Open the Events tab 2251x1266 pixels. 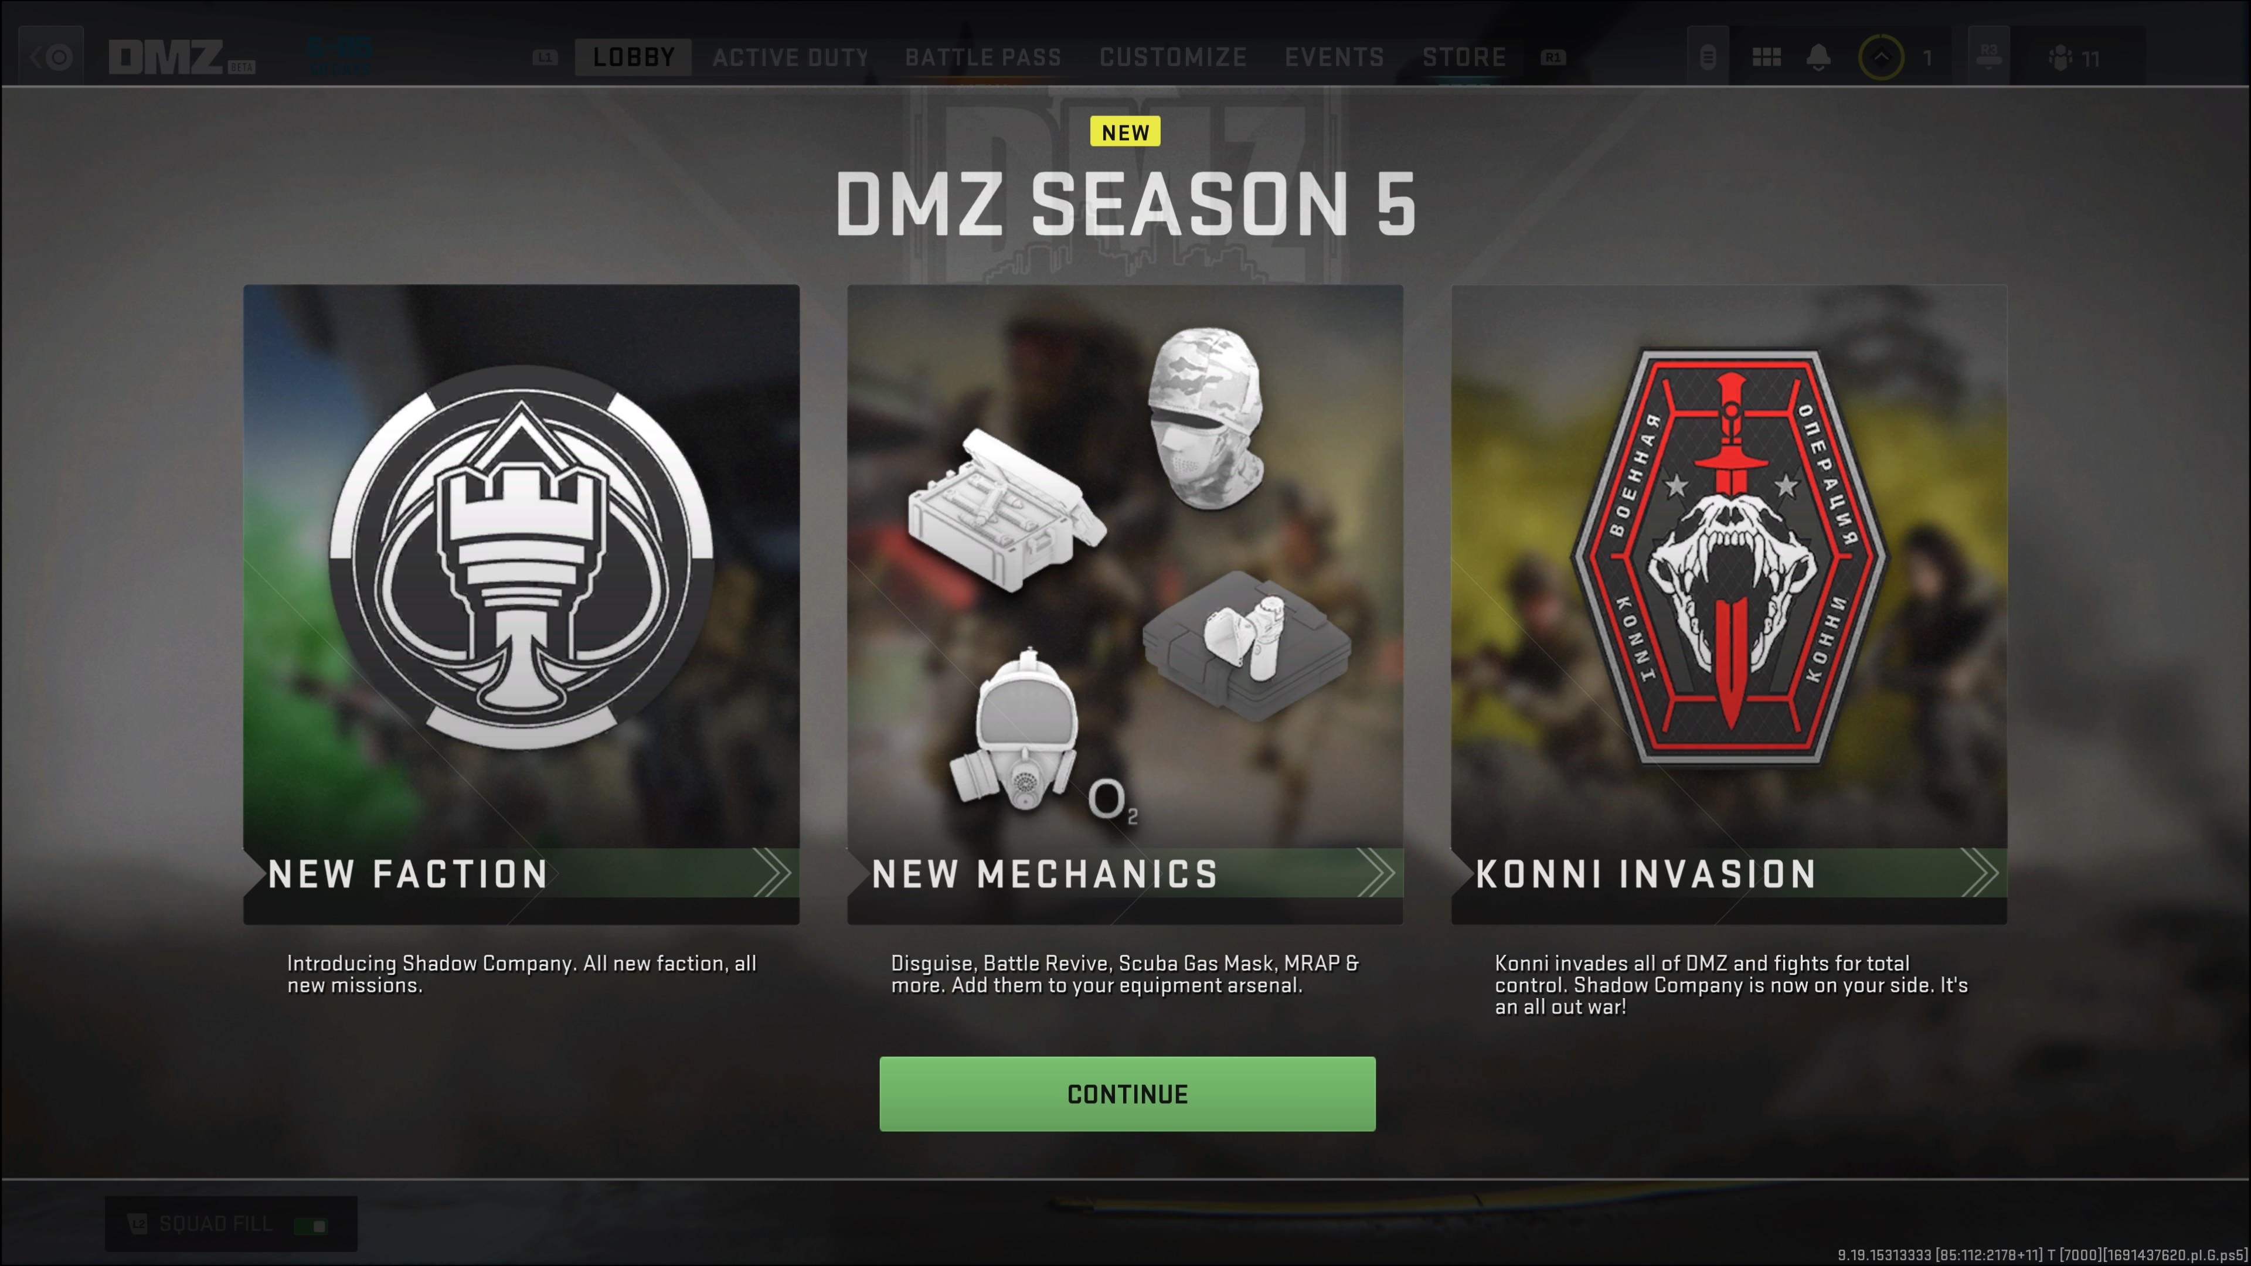point(1334,57)
